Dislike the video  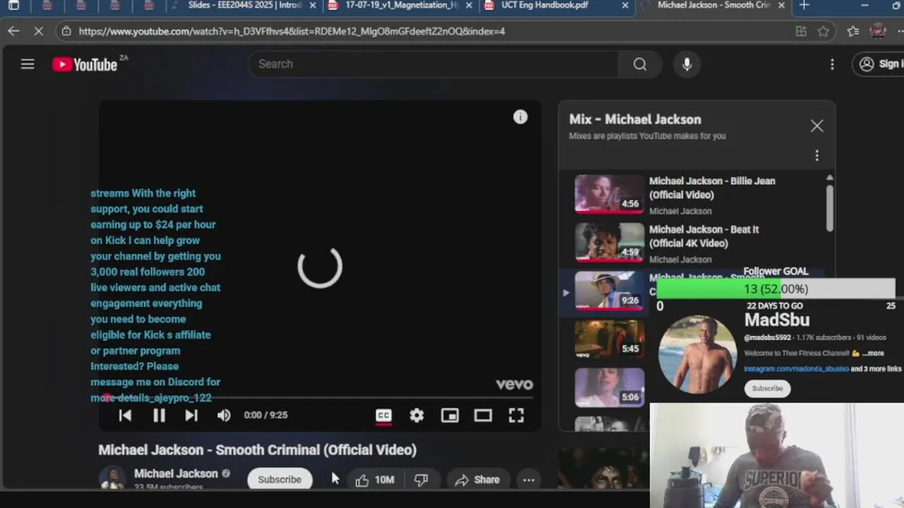(x=422, y=480)
